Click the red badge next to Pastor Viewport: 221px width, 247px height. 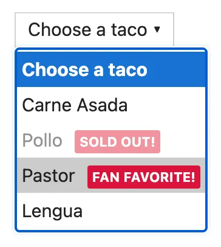click(144, 177)
